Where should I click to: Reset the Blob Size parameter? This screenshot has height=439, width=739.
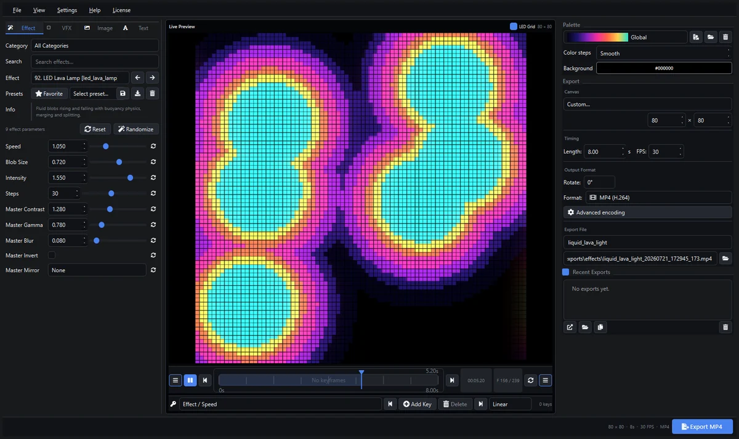point(153,162)
